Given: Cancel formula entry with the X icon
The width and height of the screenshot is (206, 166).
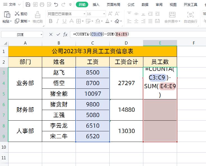Looking at the screenshot, I should (x=51, y=34).
